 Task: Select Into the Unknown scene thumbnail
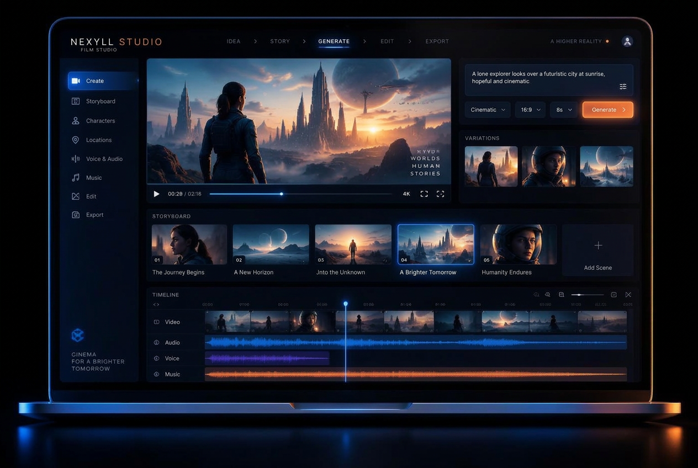(353, 244)
